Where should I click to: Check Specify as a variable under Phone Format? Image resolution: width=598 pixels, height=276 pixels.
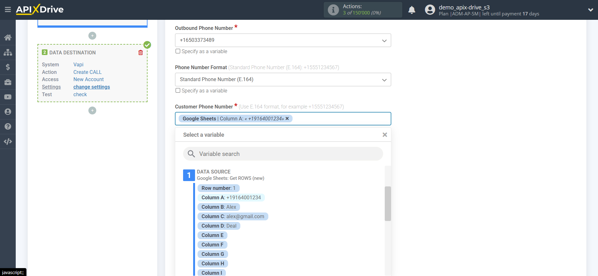click(x=178, y=91)
